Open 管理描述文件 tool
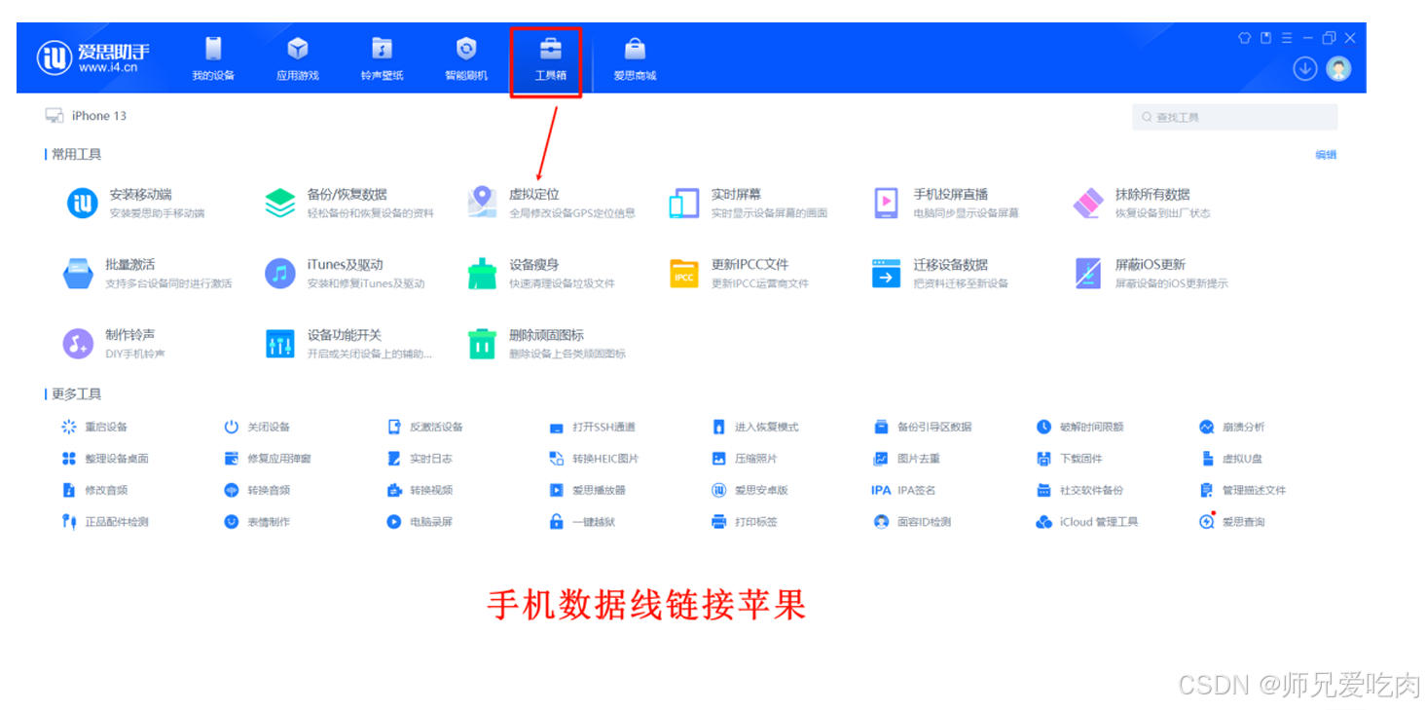Image resolution: width=1425 pixels, height=710 pixels. [1242, 490]
